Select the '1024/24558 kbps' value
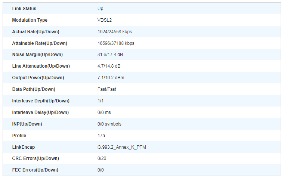This screenshot has width=287, height=179. (x=115, y=32)
